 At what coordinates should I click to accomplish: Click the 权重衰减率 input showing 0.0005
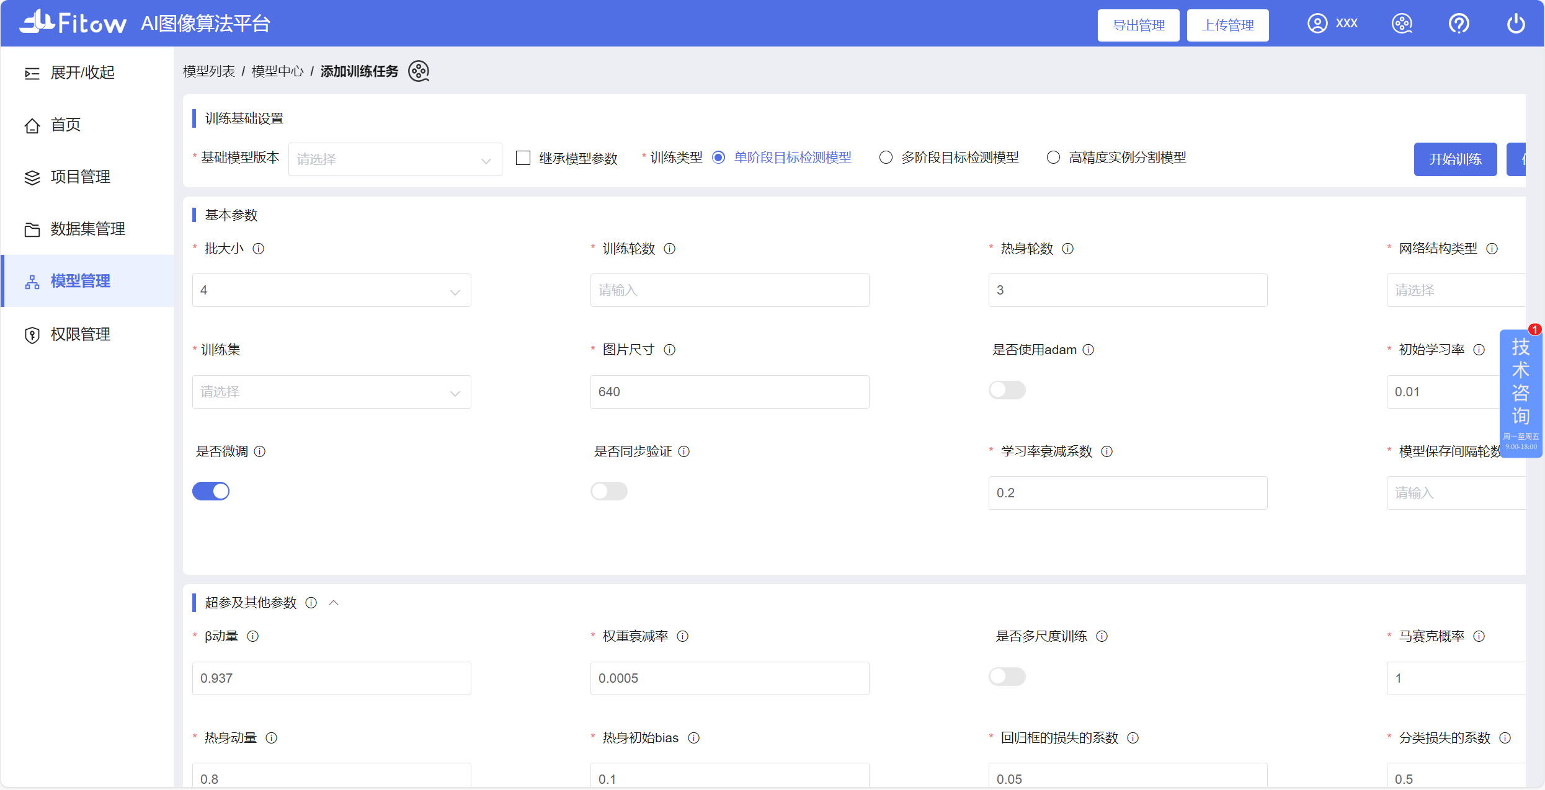pyautogui.click(x=730, y=678)
